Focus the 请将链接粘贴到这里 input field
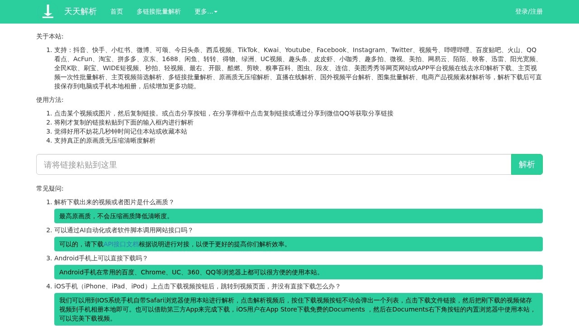Viewport: 579px width, 326px height. [274, 164]
